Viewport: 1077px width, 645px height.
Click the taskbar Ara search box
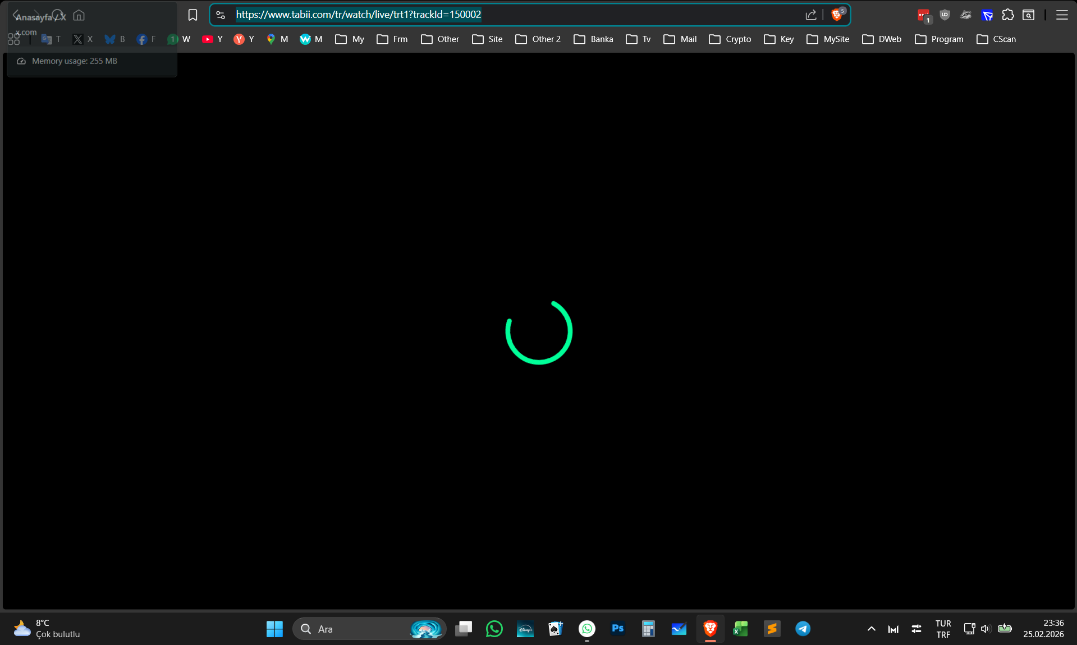[369, 629]
